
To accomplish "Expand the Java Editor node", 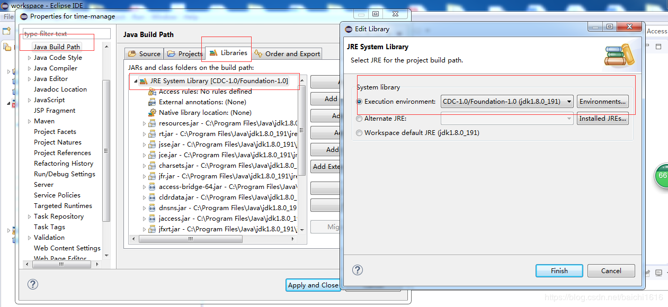I will [x=30, y=79].
